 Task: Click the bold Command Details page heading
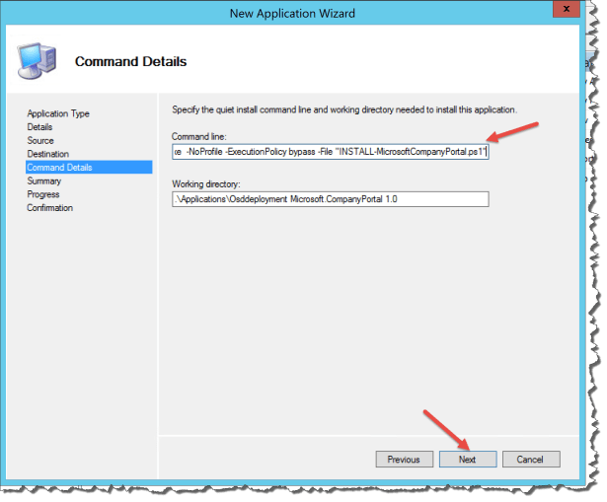[131, 62]
